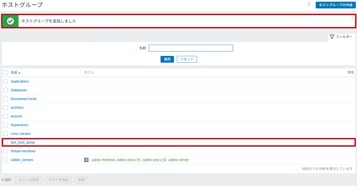The width and height of the screenshot is (357, 186).
Task: Click the 情報 column header text
Action: 351,72
